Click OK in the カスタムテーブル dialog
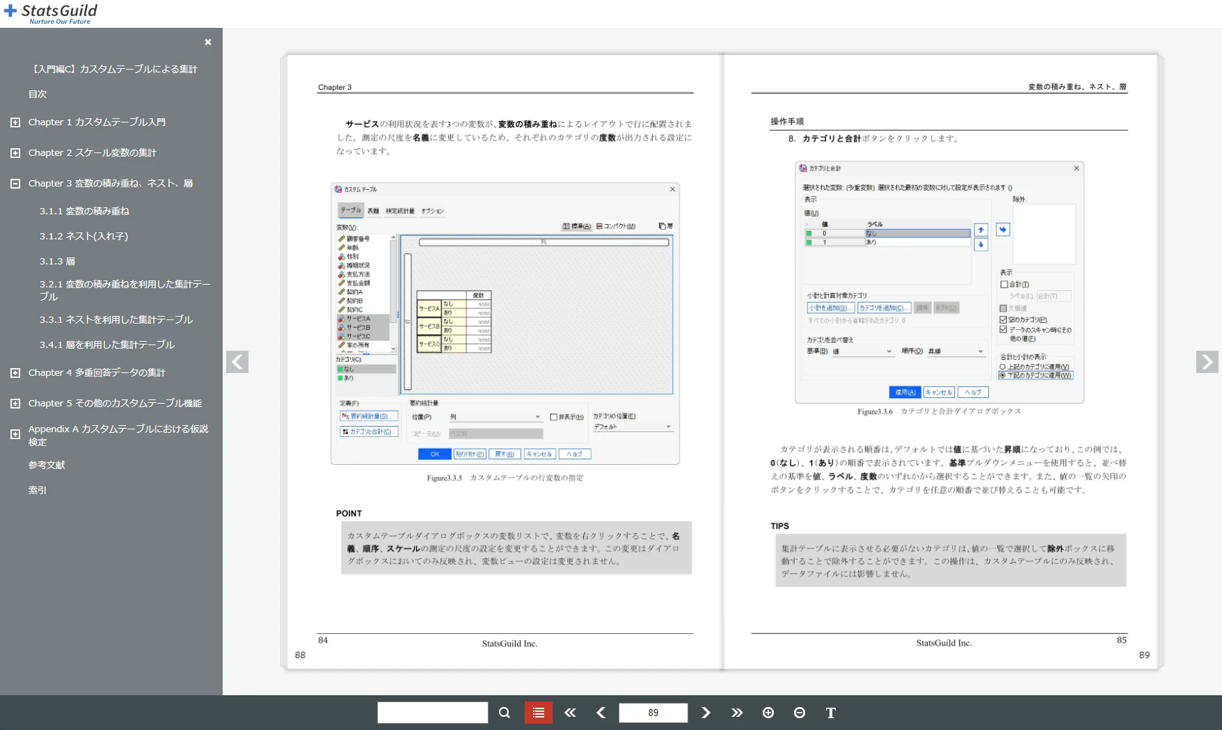 click(x=434, y=454)
